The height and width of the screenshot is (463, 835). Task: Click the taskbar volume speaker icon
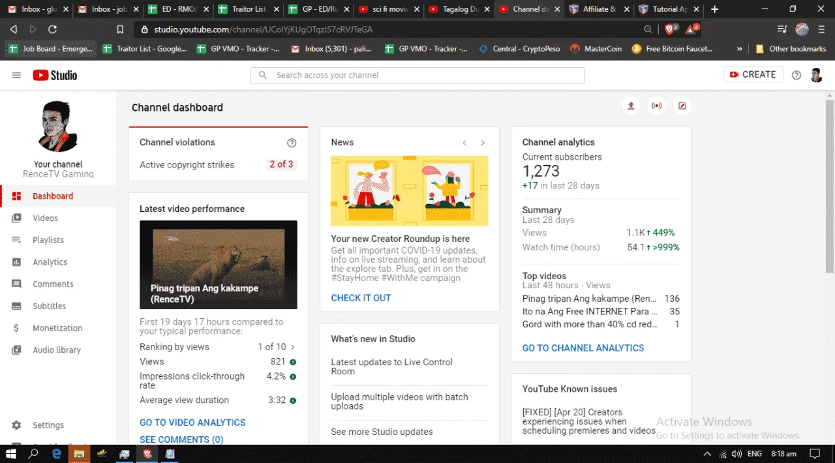[736, 454]
